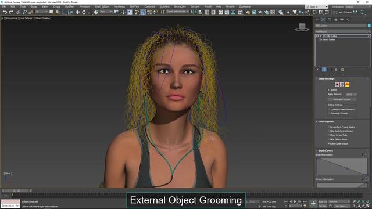Viewport: 372px width, 209px height.
Task: Toggle Show Vertex Ticks checkbox
Action: (x=329, y=135)
